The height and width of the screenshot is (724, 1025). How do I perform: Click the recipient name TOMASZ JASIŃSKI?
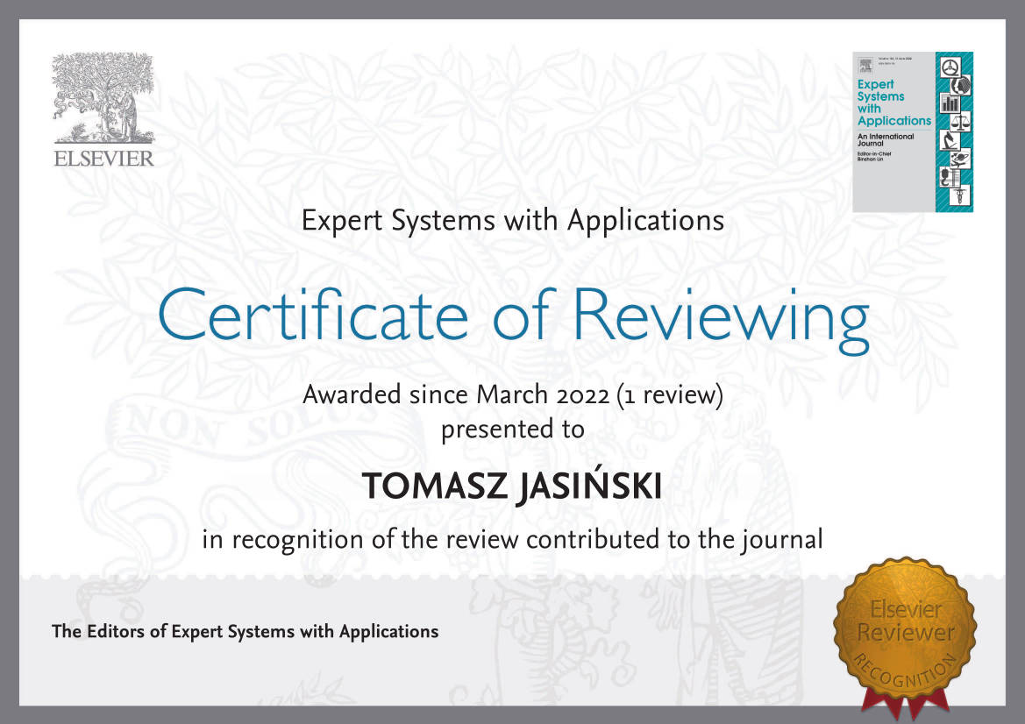click(x=512, y=486)
